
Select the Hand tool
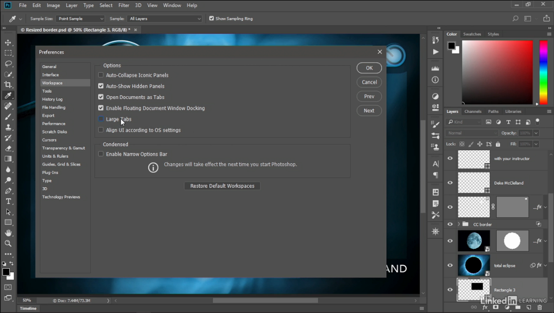[8, 233]
